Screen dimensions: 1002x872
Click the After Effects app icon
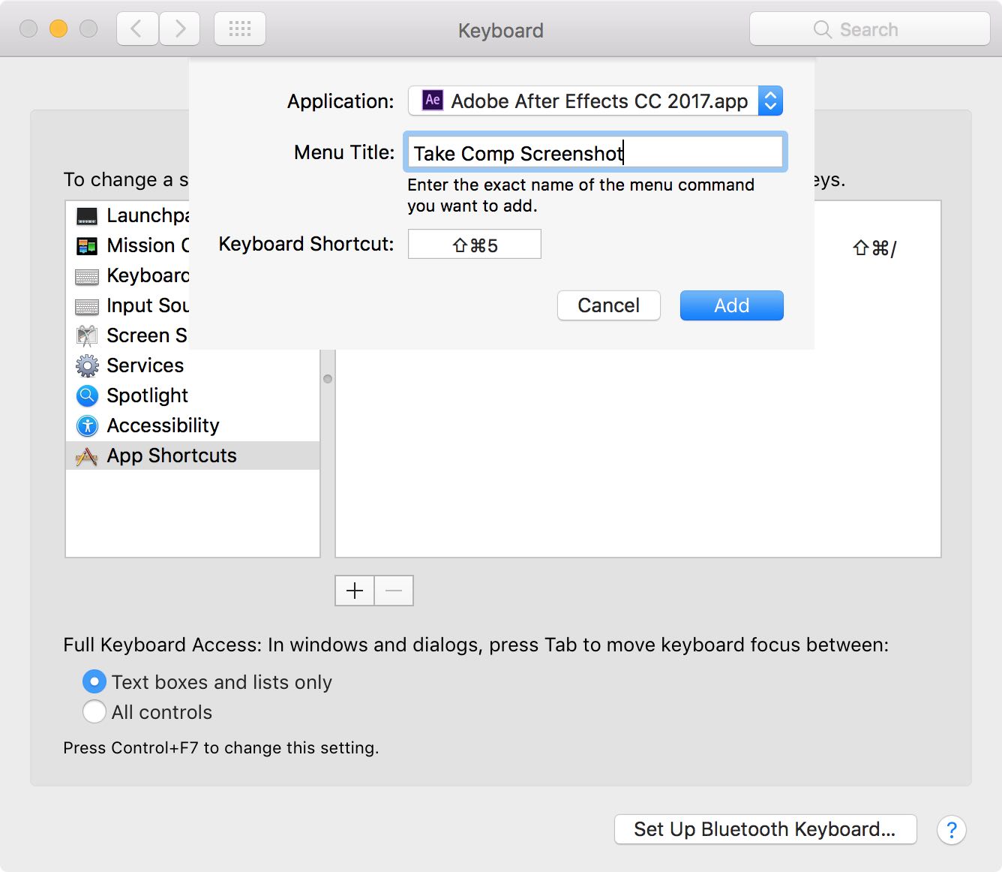[x=433, y=101]
